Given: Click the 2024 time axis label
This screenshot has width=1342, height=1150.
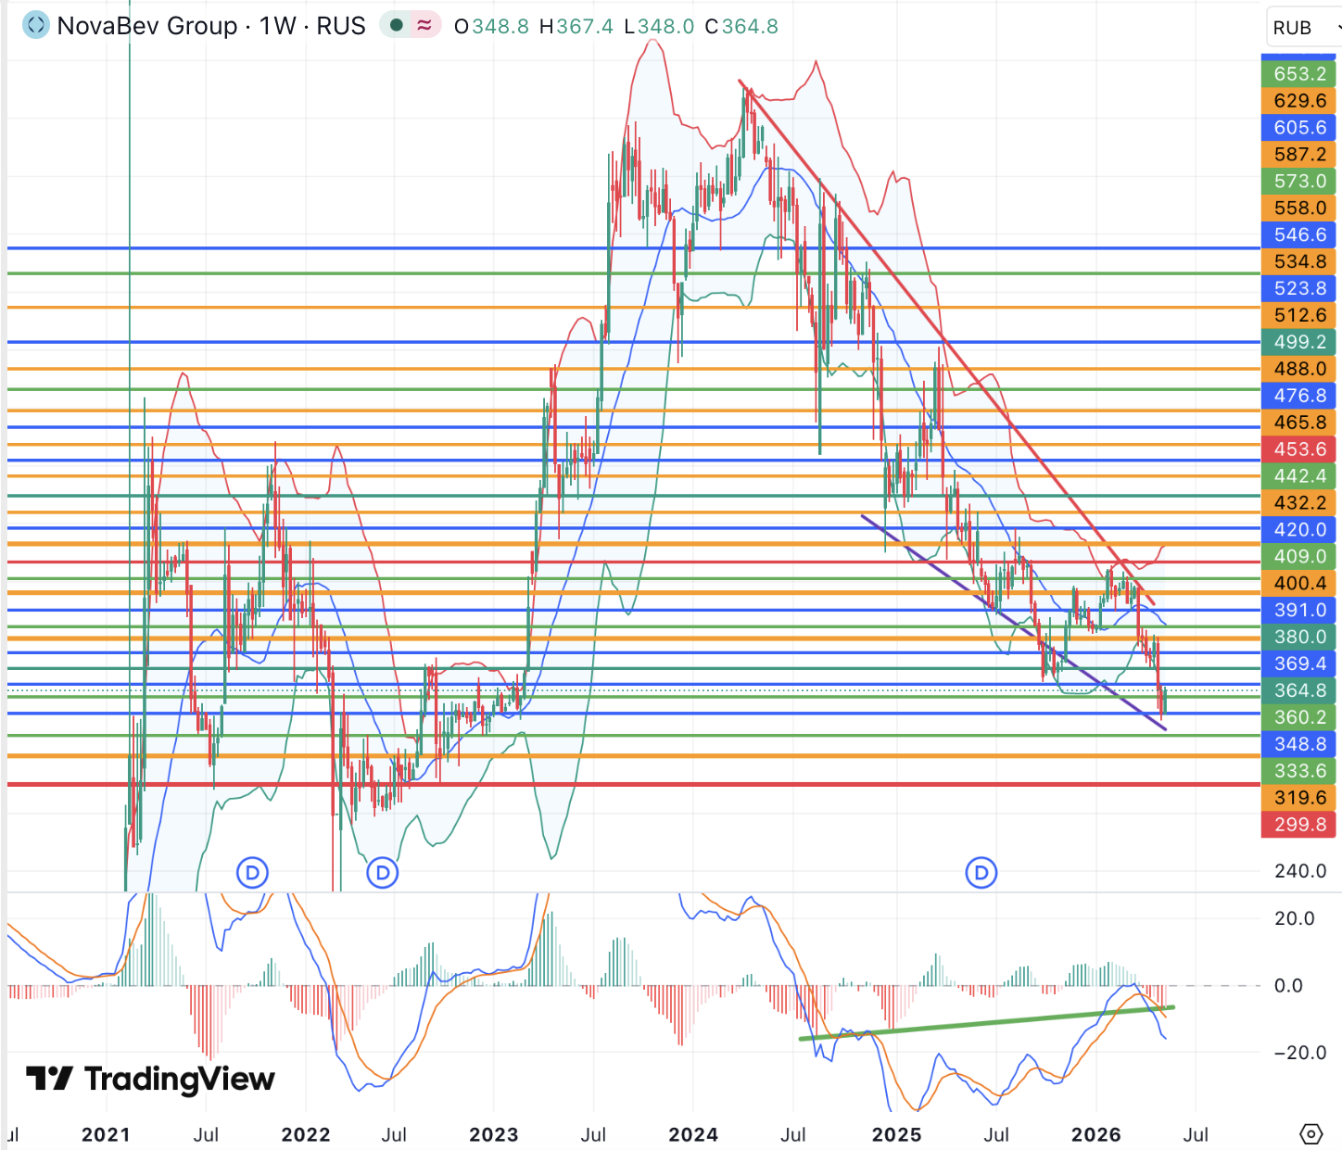Looking at the screenshot, I should (693, 1135).
